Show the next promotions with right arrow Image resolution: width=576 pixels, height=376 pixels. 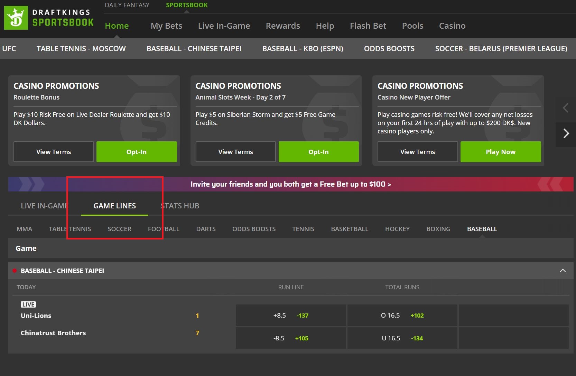[566, 133]
